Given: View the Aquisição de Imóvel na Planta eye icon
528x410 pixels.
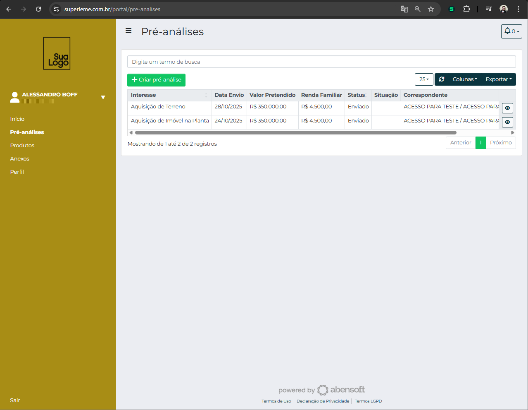Looking at the screenshot, I should click(x=507, y=122).
